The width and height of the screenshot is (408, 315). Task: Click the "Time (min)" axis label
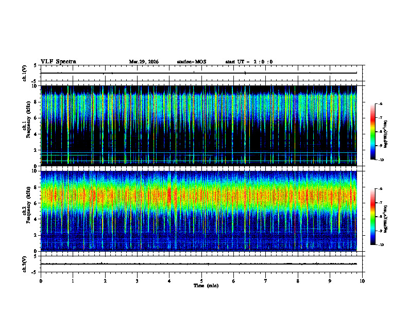pos(206,286)
